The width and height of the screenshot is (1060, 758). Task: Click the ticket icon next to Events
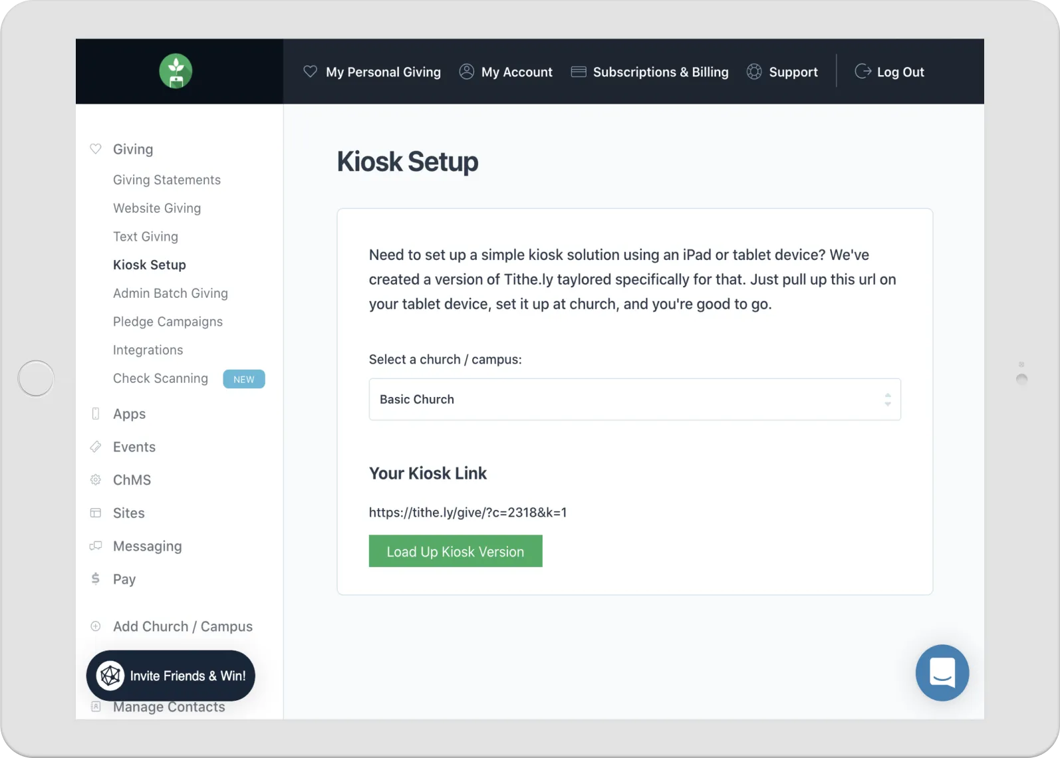pos(96,447)
